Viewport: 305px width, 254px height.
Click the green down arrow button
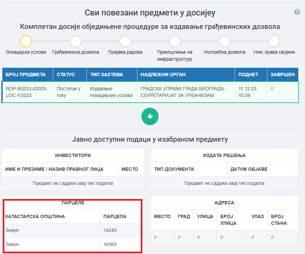[150, 116]
